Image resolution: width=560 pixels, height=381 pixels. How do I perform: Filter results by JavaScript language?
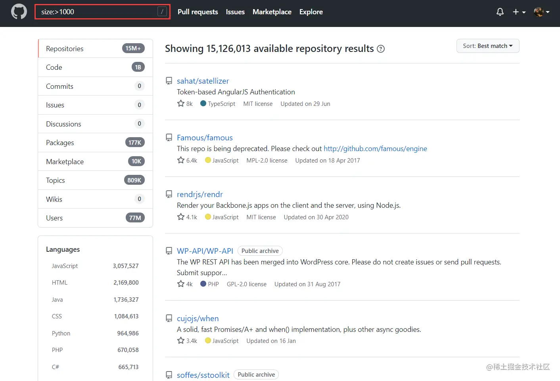tap(95, 266)
